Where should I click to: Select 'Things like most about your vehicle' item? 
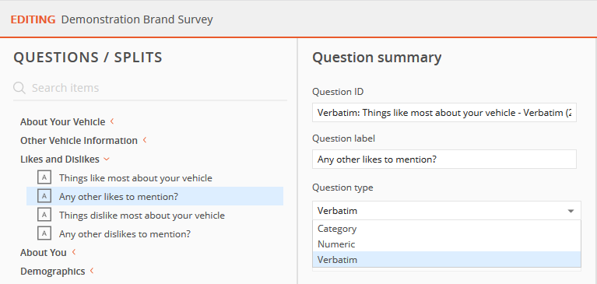[x=135, y=177]
